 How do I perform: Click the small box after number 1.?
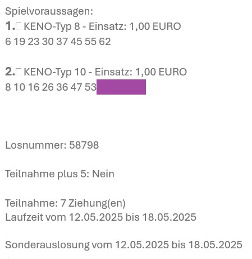[19, 26]
